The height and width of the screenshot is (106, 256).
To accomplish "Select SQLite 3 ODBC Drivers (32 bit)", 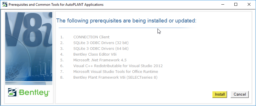I will pos(101,43).
